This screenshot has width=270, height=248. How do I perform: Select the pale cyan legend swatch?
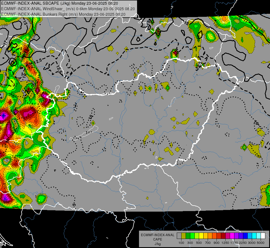pos(259,236)
